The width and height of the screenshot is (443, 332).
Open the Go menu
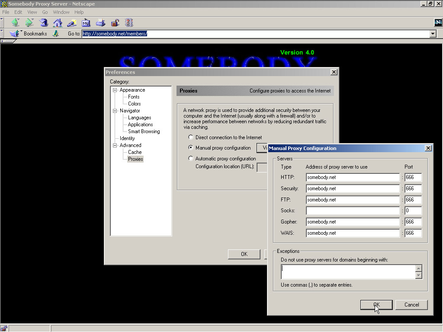point(45,12)
